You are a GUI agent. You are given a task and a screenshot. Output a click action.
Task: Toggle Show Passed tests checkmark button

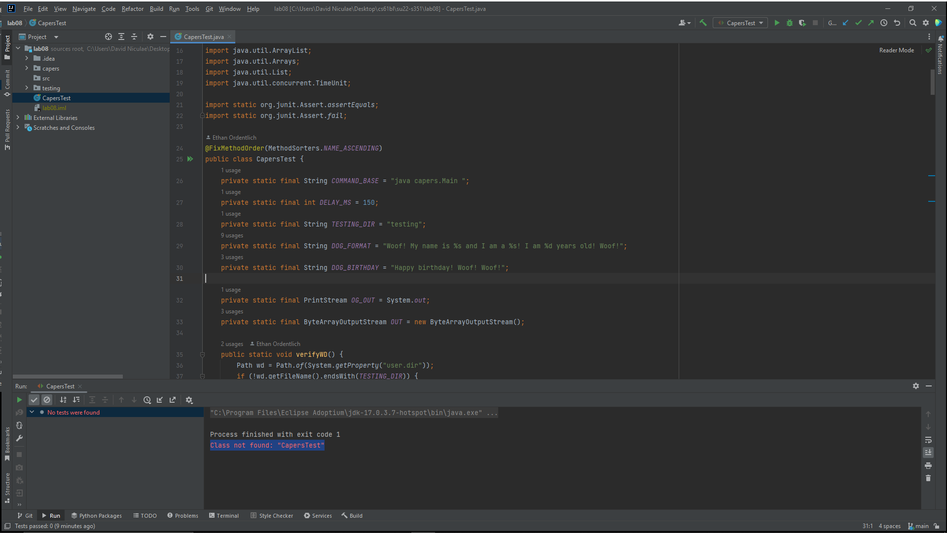[34, 400]
